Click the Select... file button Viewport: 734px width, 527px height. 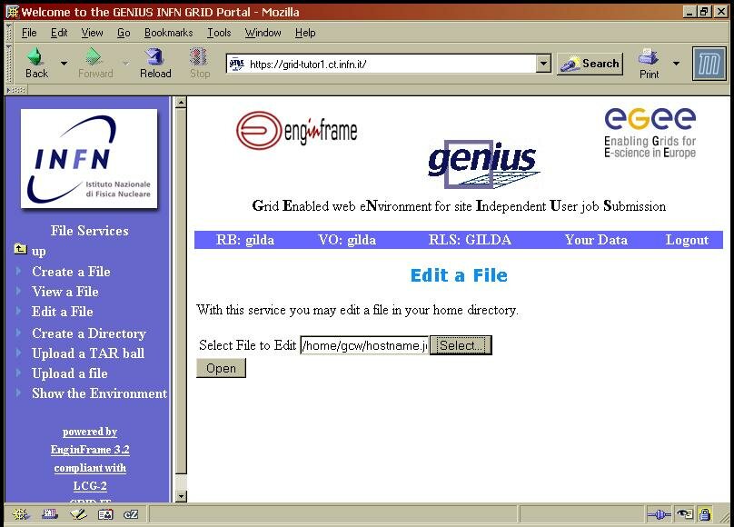click(461, 345)
